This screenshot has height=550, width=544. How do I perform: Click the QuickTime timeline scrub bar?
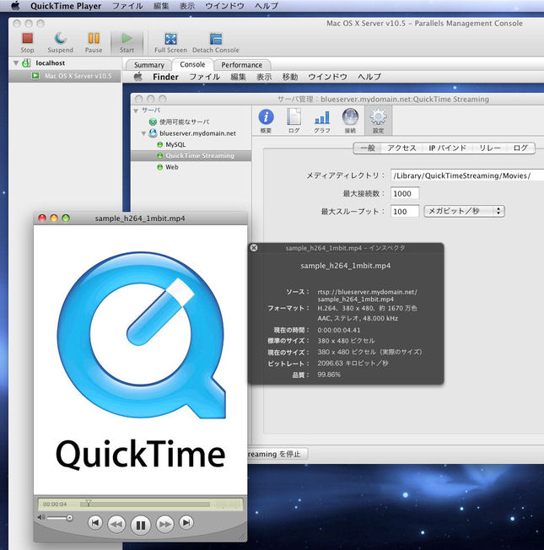click(x=145, y=504)
